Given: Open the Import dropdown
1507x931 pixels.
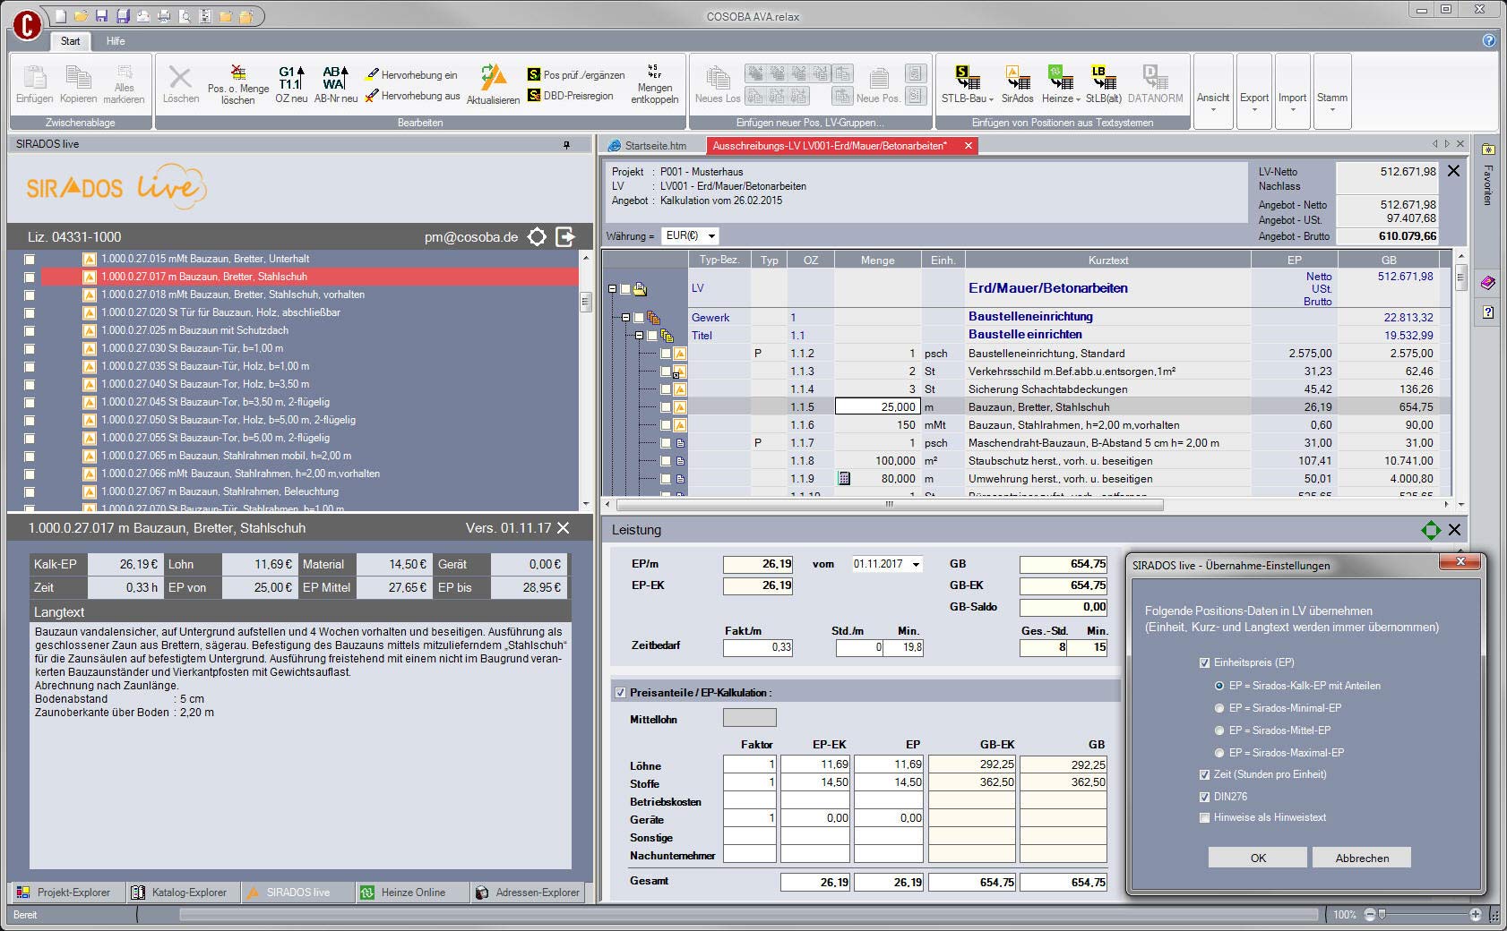Looking at the screenshot, I should pos(1292,90).
